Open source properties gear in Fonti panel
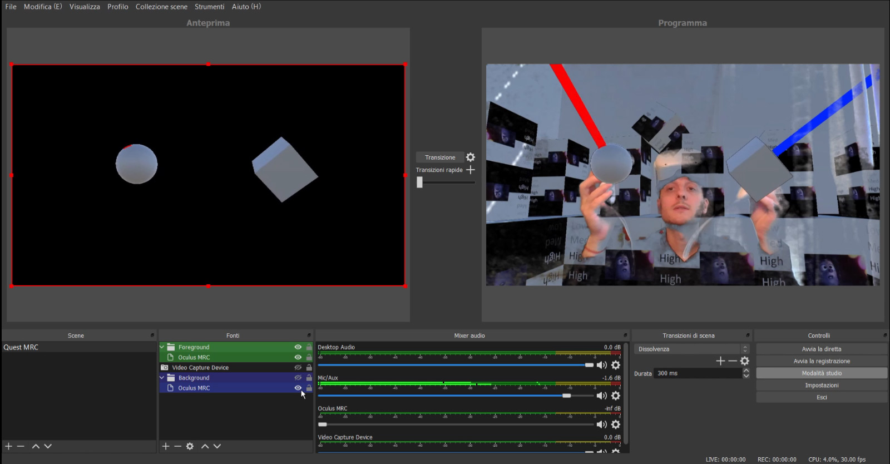Viewport: 890px width, 464px height. 190,446
